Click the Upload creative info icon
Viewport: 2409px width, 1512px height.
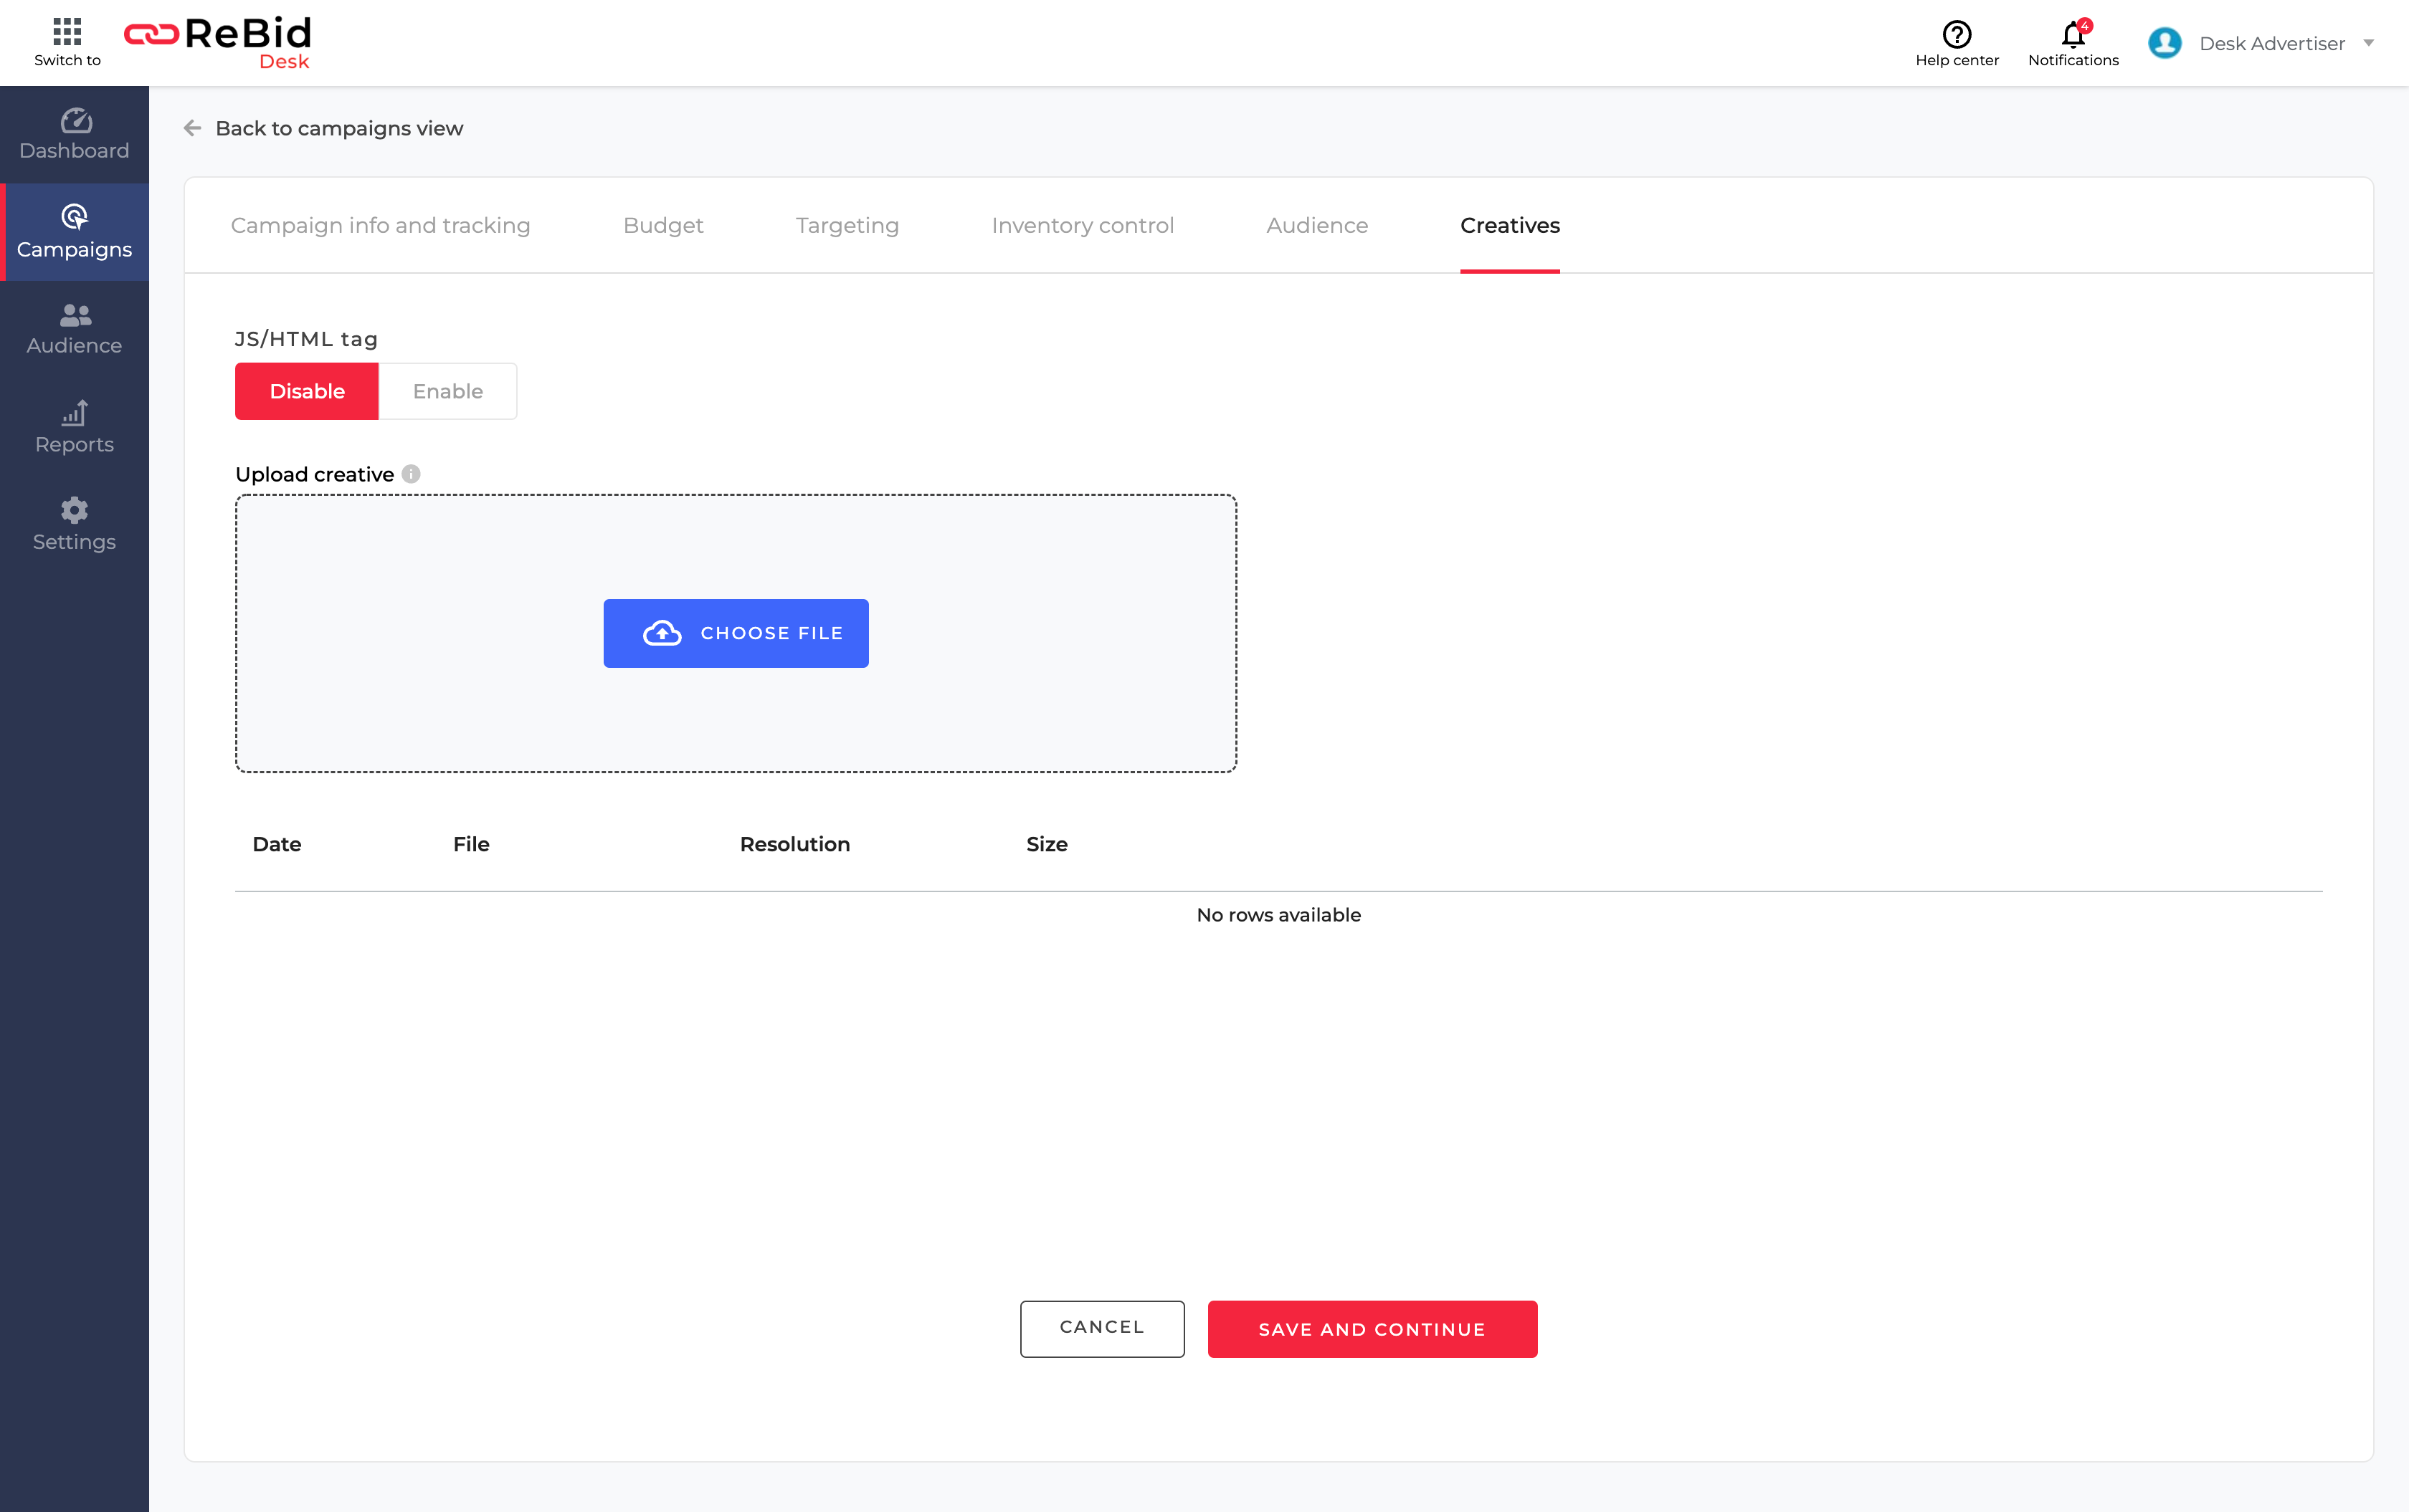point(411,474)
